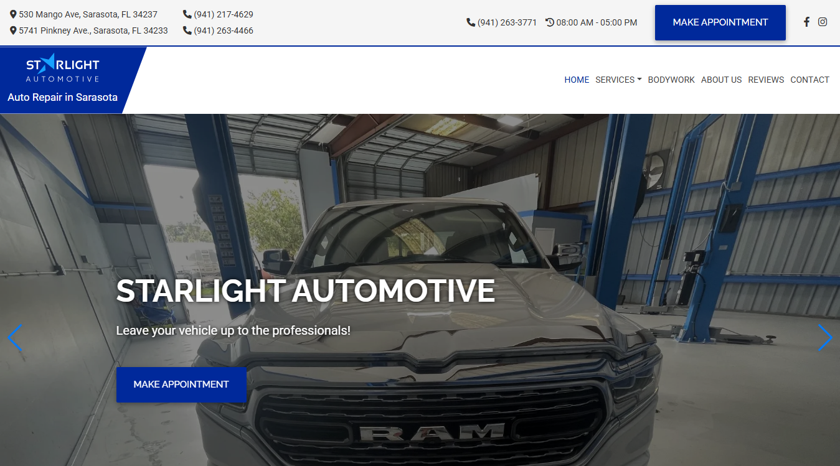Click the Starlight Automotive logo
Image resolution: width=840 pixels, height=466 pixels.
tap(62, 68)
